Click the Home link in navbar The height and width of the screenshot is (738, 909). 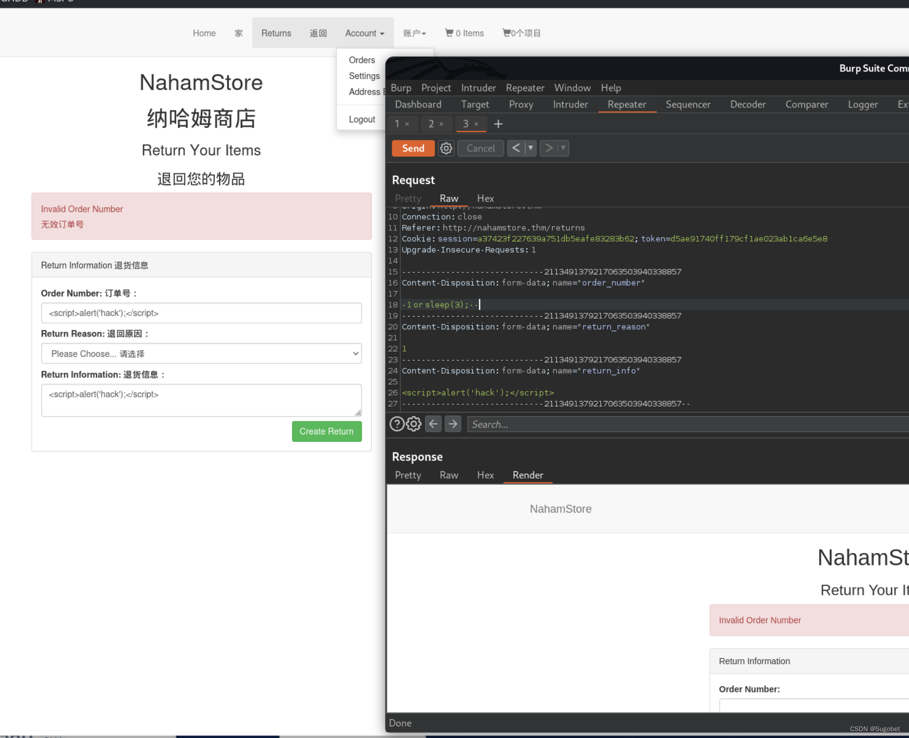point(204,33)
